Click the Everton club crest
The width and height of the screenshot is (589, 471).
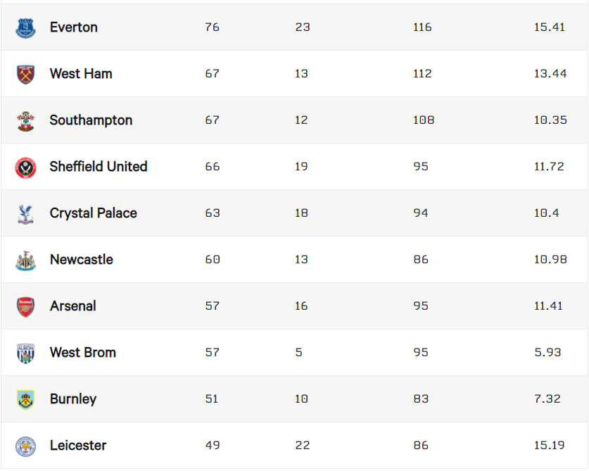[x=25, y=27]
